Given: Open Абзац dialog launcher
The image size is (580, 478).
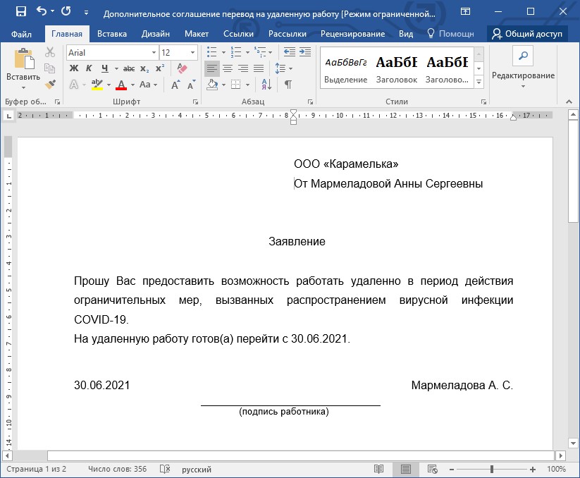Looking at the screenshot, I should coord(310,102).
